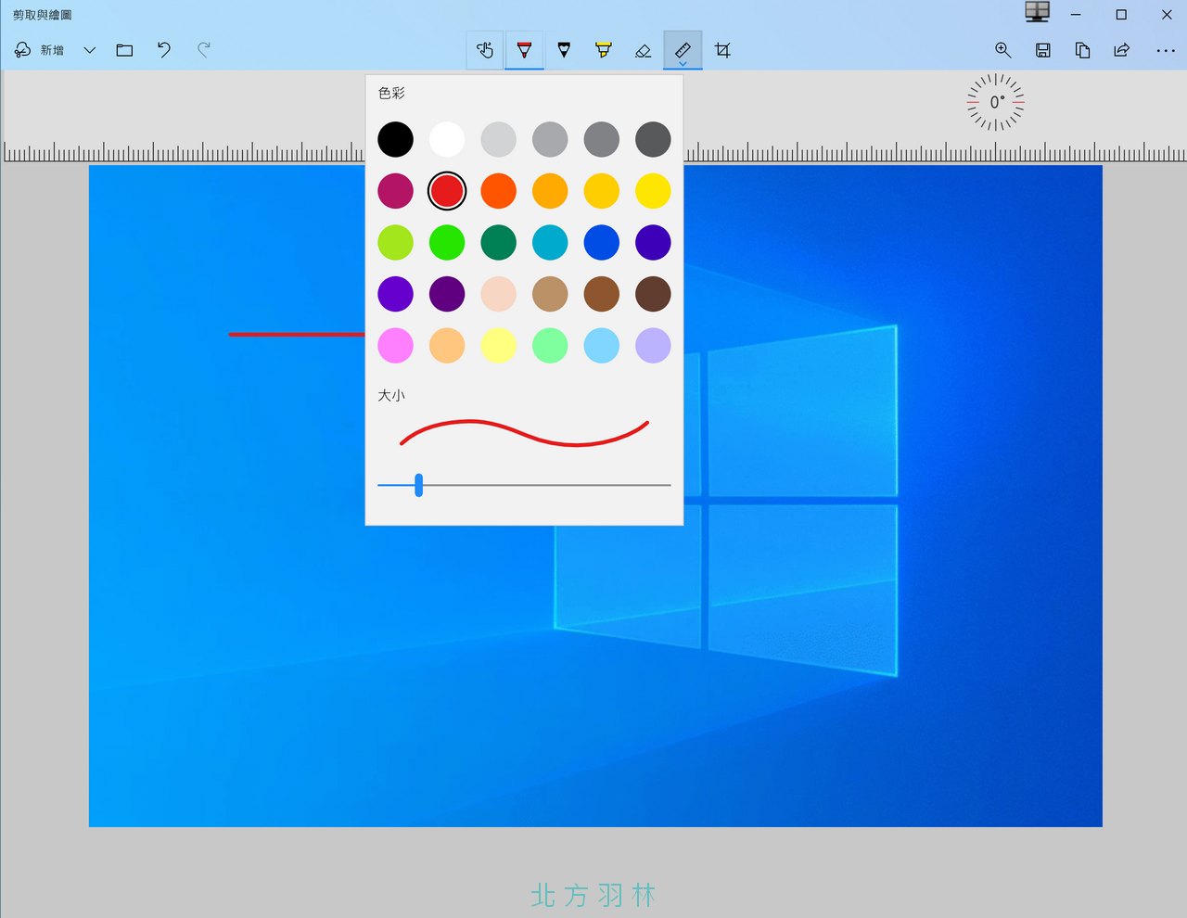Image resolution: width=1187 pixels, height=918 pixels.
Task: Select the eraser tool
Action: point(644,50)
